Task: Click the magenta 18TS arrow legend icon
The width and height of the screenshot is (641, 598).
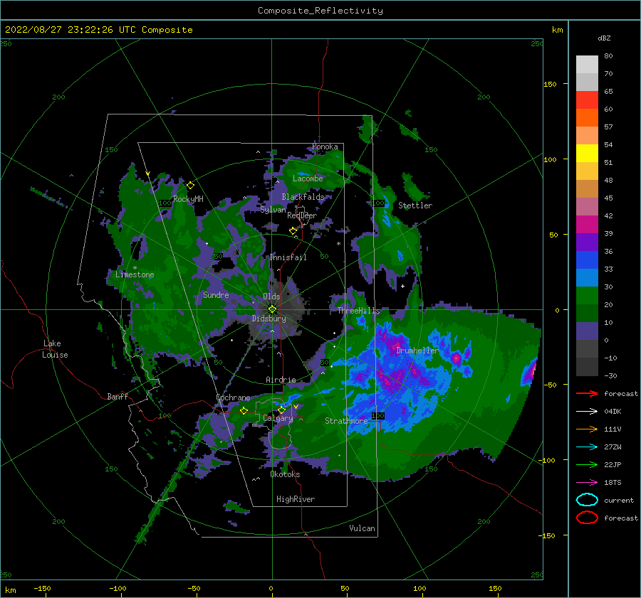Action: click(x=587, y=483)
